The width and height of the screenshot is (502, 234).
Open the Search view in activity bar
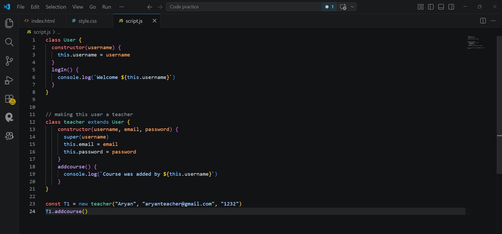[x=9, y=42]
